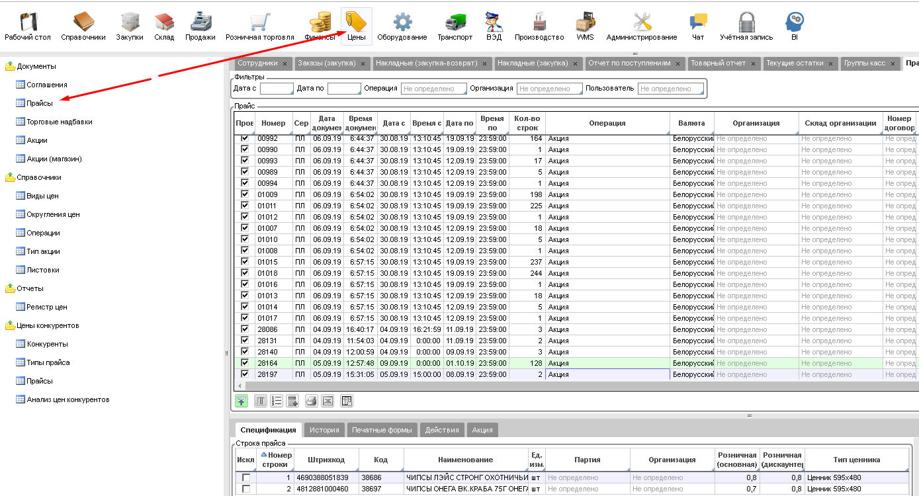This screenshot has height=496, width=919.
Task: Check the Искл box for ЧИПСЫ ЛЭЙС row
Action: [245, 477]
